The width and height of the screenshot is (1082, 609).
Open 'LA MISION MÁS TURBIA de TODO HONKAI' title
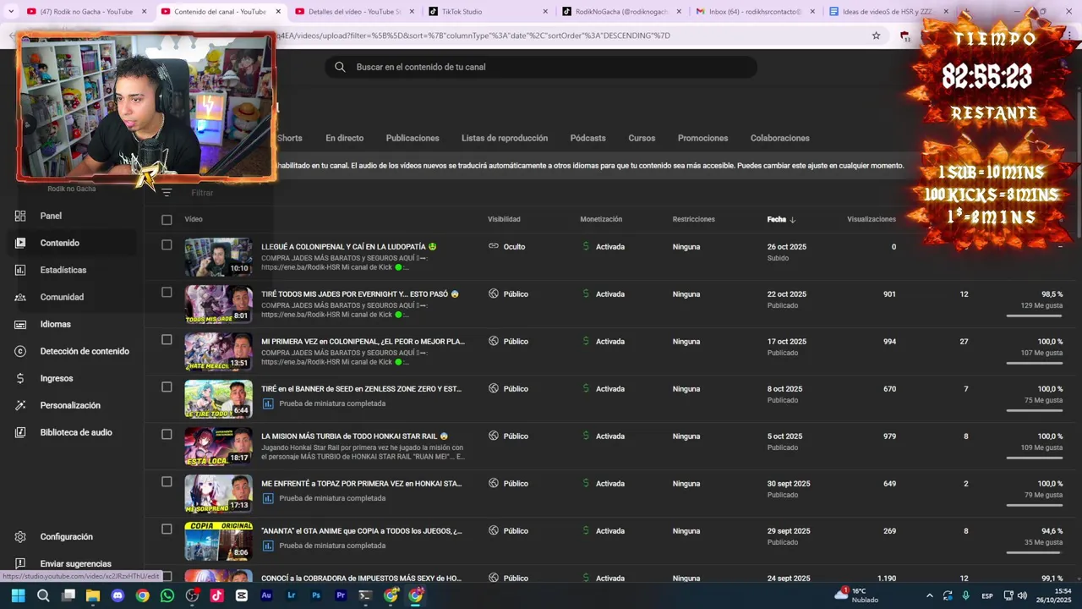[x=354, y=436]
